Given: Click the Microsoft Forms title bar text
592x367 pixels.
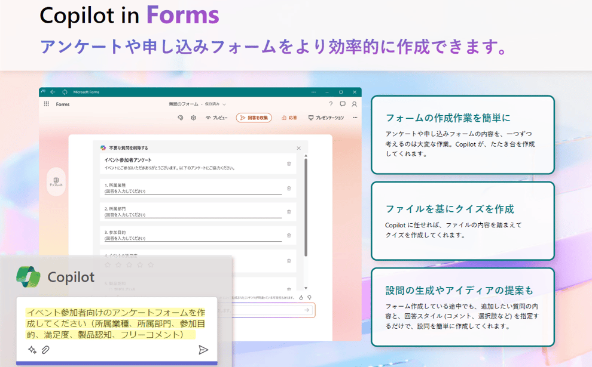Looking at the screenshot, I should (x=87, y=92).
